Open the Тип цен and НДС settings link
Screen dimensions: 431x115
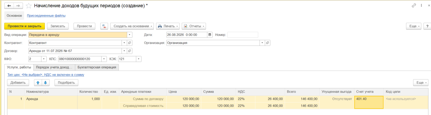tap(46, 75)
